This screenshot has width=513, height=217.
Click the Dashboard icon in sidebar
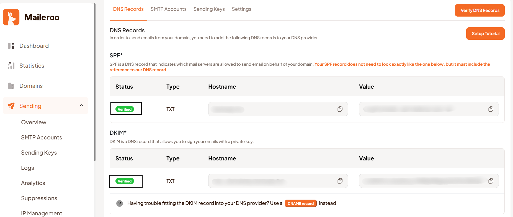11,46
